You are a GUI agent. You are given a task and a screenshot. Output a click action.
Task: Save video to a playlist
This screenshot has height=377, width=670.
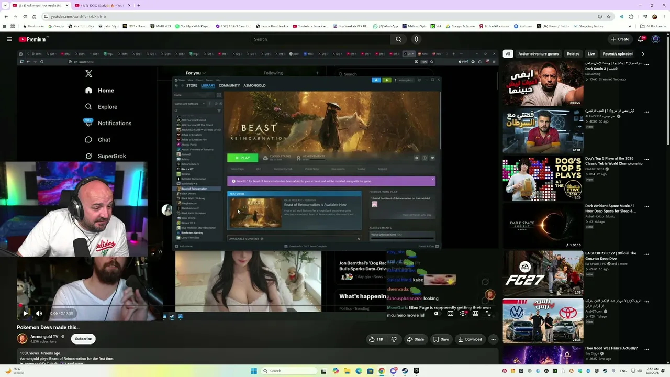[x=441, y=339]
